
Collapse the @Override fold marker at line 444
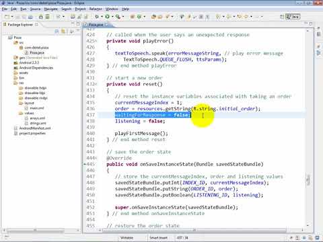(96, 158)
